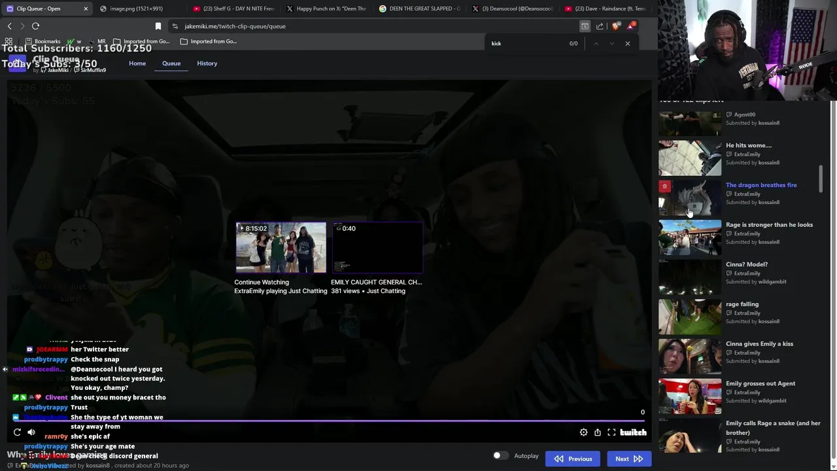
Task: Switch to Happy Punch on X tab
Action: (327, 9)
